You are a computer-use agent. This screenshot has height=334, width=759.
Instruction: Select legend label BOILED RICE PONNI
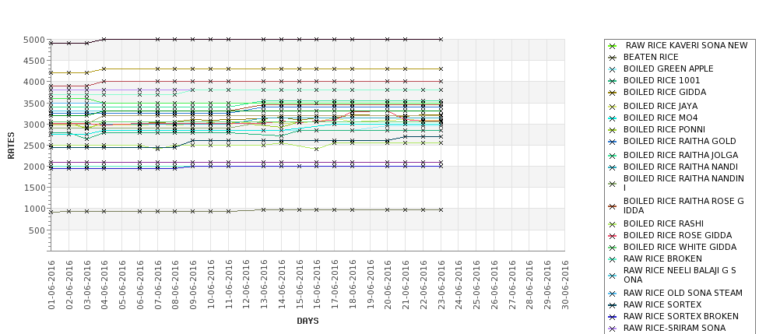click(664, 129)
